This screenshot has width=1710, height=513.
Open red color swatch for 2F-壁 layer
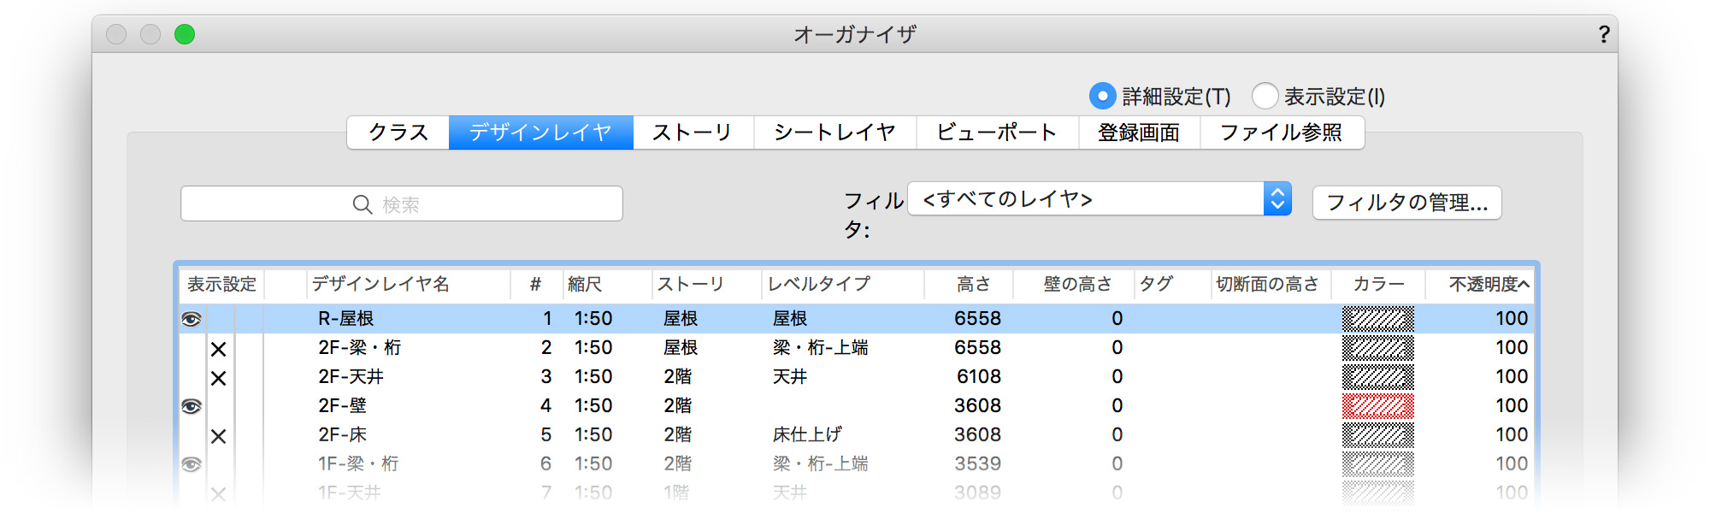(1378, 406)
